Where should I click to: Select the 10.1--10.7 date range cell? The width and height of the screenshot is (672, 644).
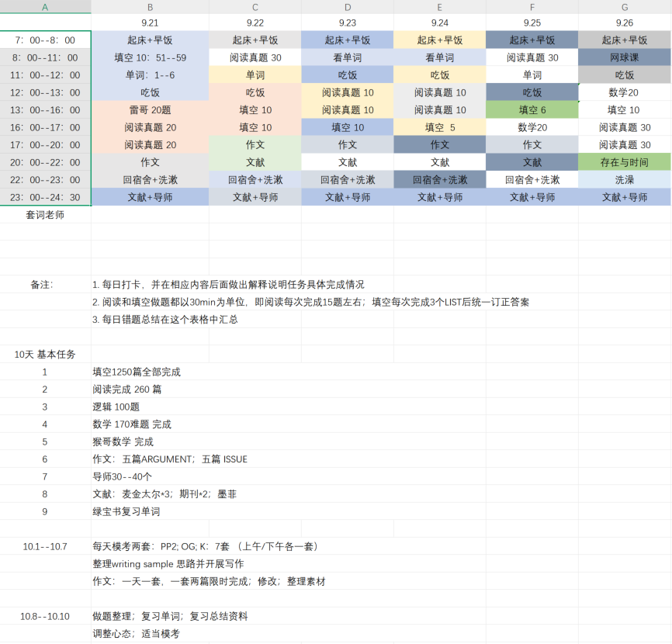coord(45,546)
